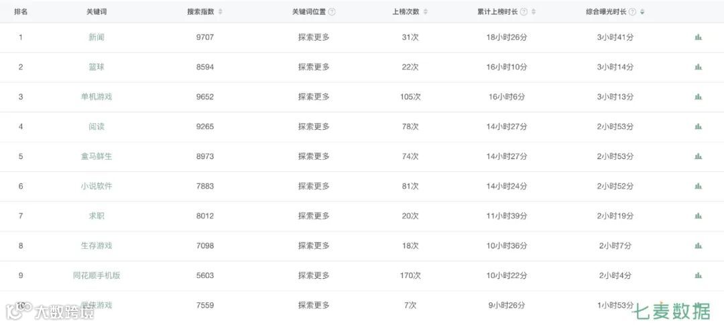Click the 关键词 column header

pyautogui.click(x=97, y=12)
